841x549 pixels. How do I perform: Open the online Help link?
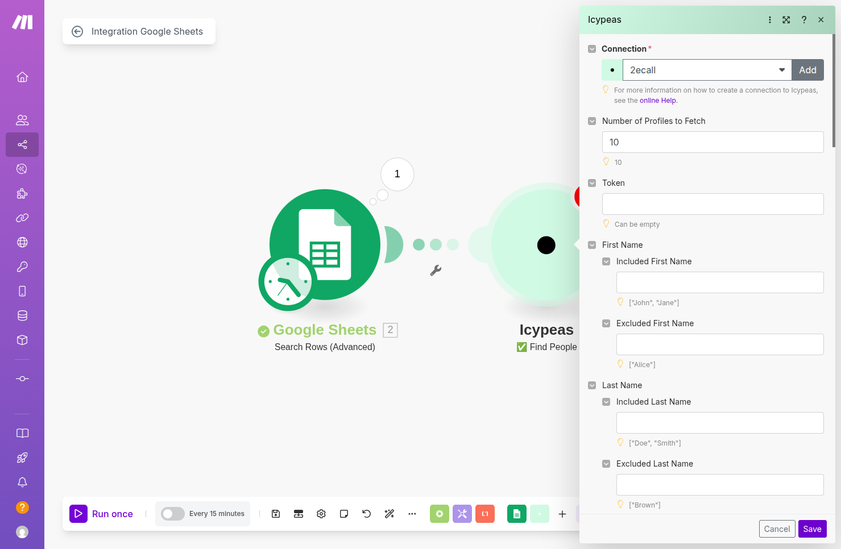click(658, 101)
